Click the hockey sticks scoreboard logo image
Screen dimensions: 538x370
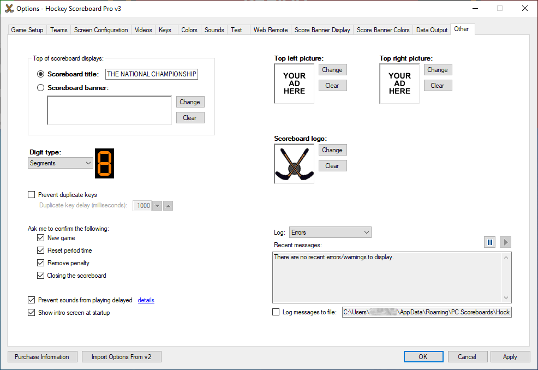[x=294, y=164]
